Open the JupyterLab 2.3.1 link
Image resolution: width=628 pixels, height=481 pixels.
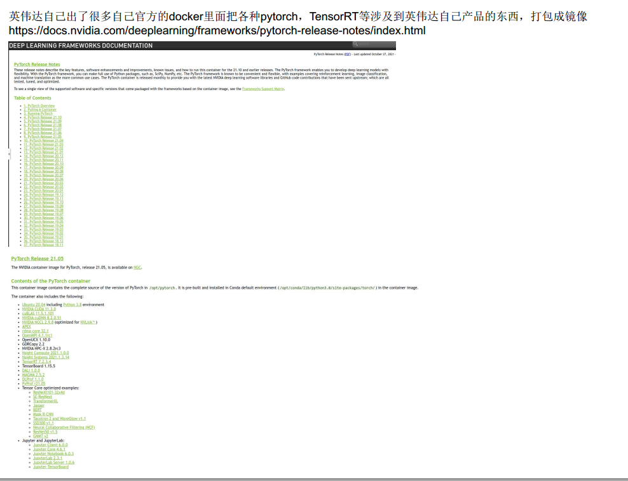[48, 458]
